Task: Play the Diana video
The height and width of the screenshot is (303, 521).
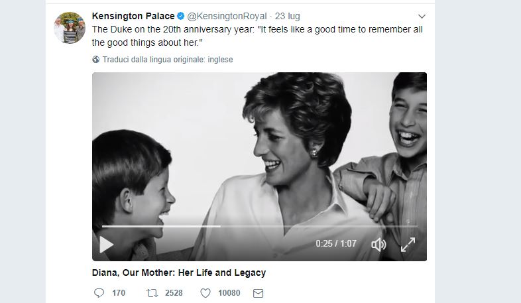Action: click(x=106, y=245)
